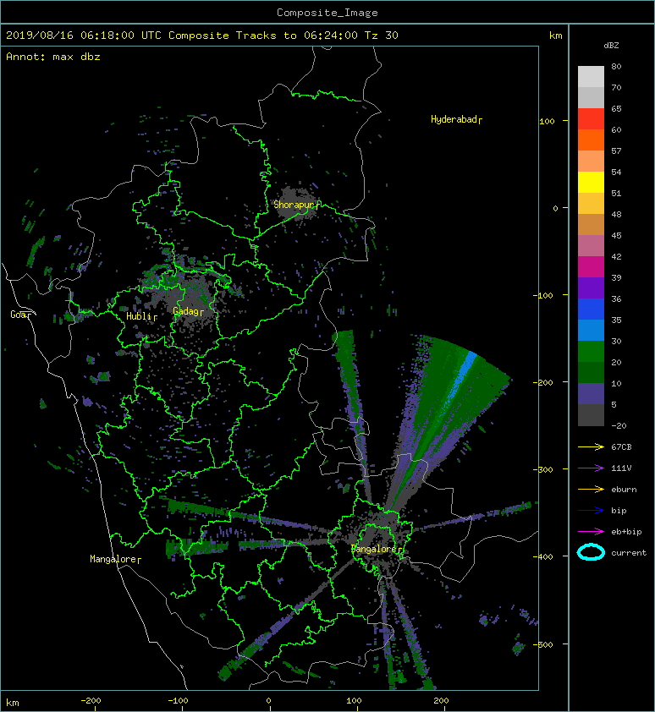Select the eb+bip legend label

tap(626, 532)
